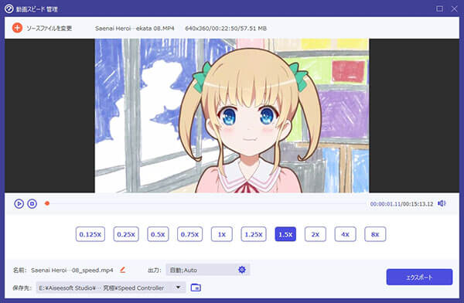Play the video preview
This screenshot has height=303, width=464.
coord(19,203)
